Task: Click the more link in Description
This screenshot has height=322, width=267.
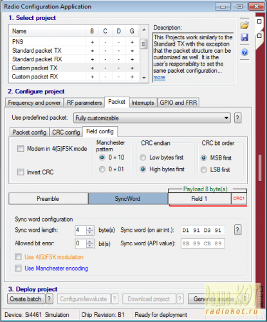Action: click(x=160, y=77)
